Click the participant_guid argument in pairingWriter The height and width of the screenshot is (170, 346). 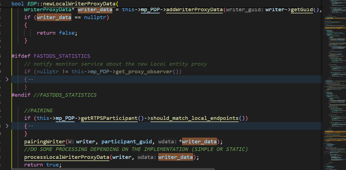pyautogui.click(x=126, y=142)
